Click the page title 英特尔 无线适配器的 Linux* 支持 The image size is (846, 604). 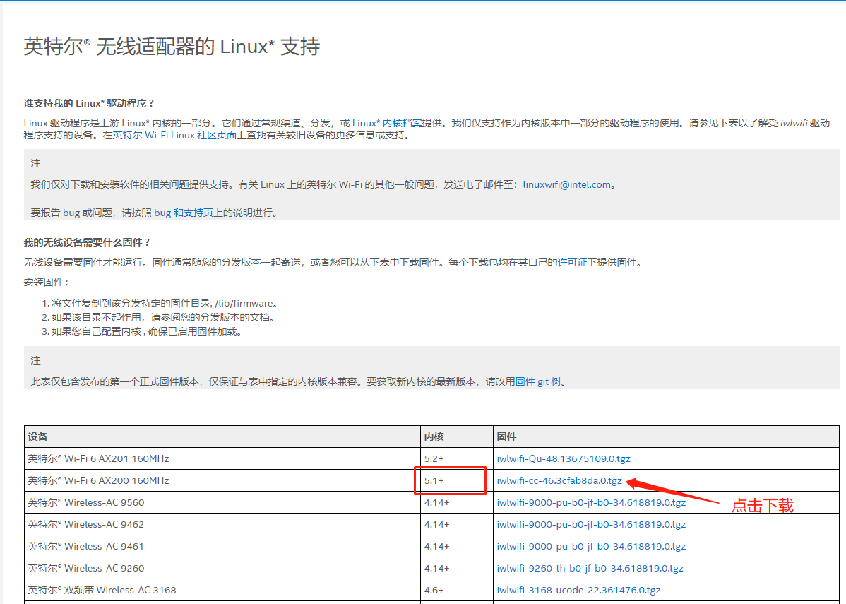(x=172, y=47)
